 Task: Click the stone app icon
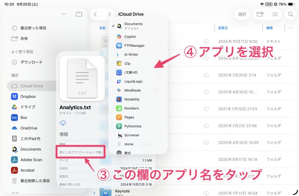click(119, 144)
